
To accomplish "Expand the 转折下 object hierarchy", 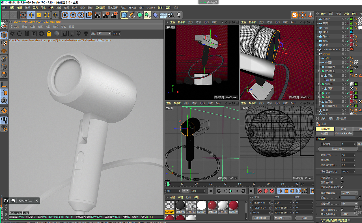I will [320, 84].
